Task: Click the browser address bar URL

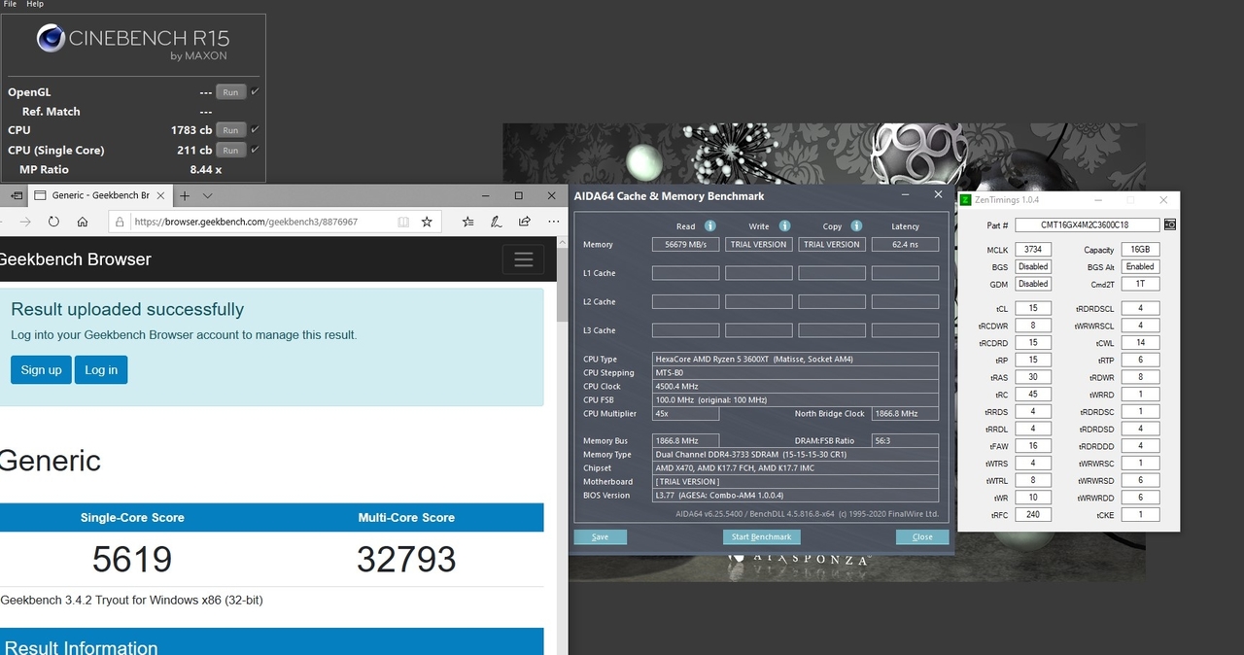Action: 246,222
